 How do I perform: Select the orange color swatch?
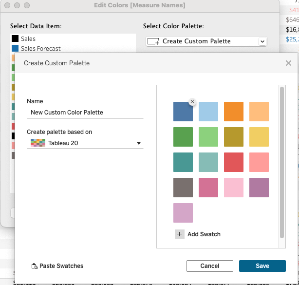[234, 112]
